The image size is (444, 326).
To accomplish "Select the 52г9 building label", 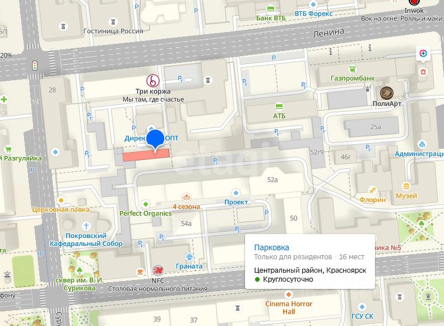I will pos(317,152).
